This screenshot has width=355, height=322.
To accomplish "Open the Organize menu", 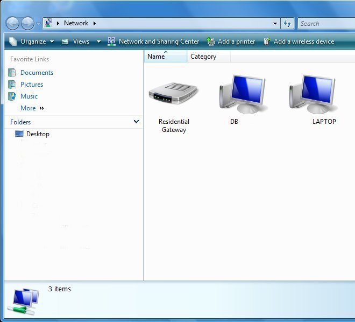I will [x=33, y=41].
